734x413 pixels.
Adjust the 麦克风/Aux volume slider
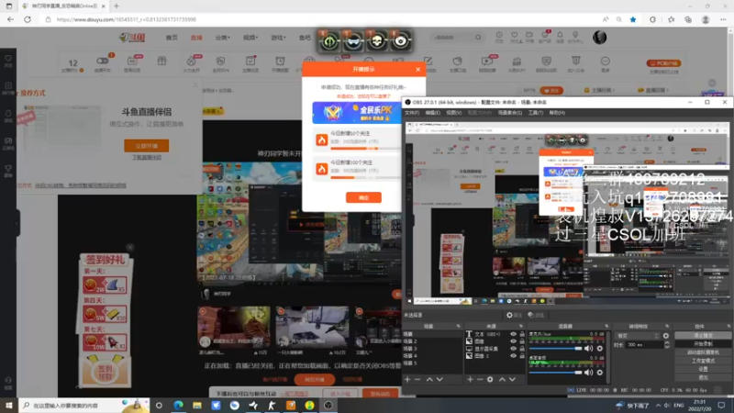click(x=556, y=349)
